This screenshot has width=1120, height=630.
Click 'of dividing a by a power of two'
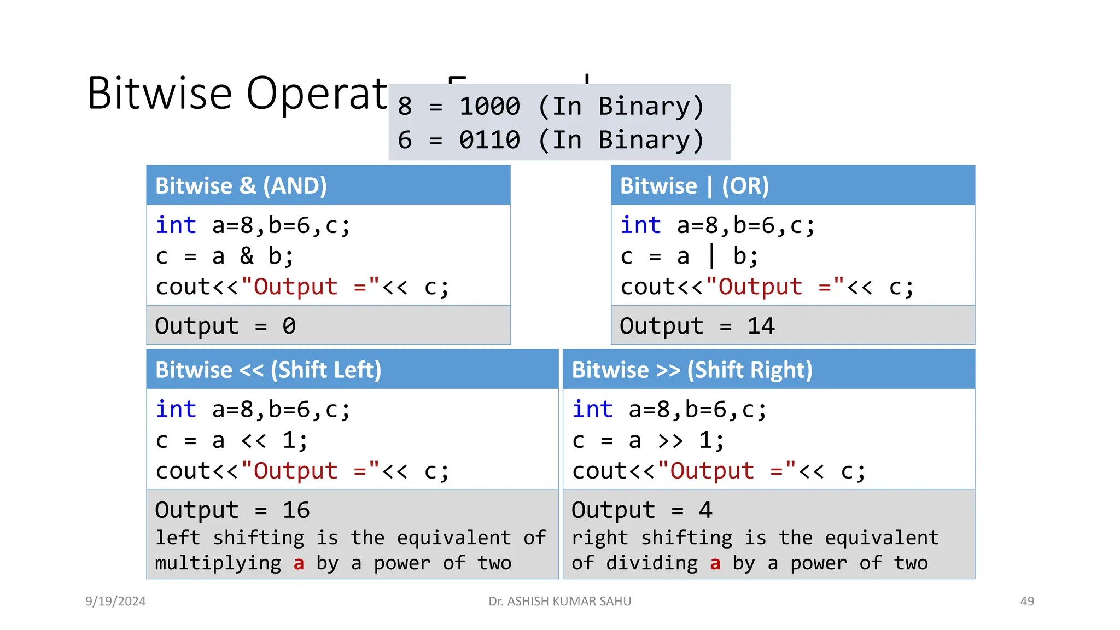click(x=750, y=563)
